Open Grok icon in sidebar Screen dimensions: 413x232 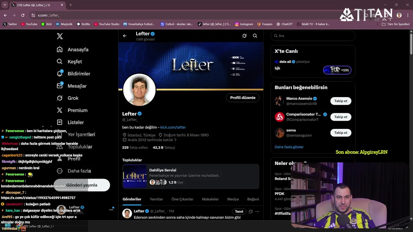point(60,98)
